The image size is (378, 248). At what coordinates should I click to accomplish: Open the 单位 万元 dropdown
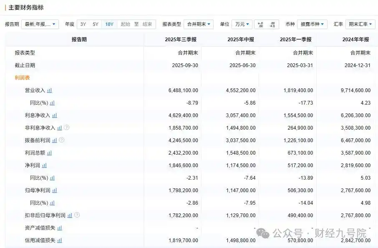(x=243, y=24)
